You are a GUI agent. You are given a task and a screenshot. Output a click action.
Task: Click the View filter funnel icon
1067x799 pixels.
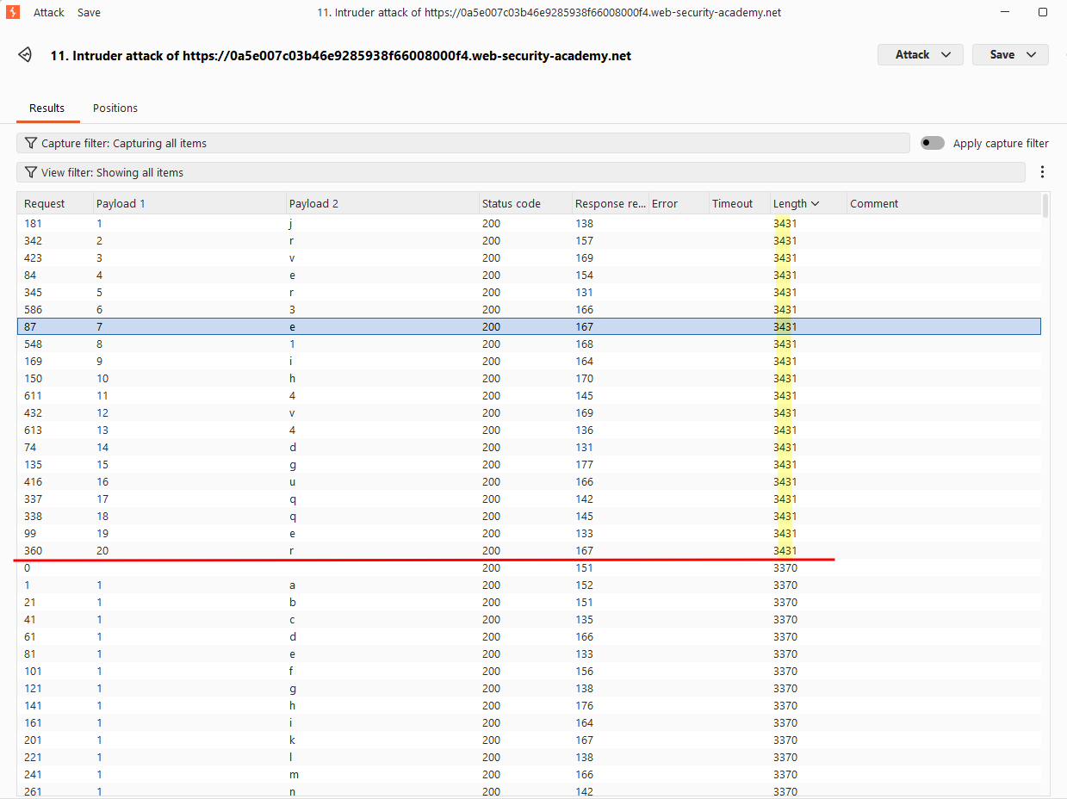coord(31,172)
